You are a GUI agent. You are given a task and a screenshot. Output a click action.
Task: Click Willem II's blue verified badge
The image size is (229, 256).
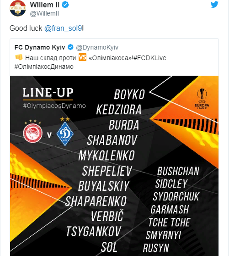(65, 5)
